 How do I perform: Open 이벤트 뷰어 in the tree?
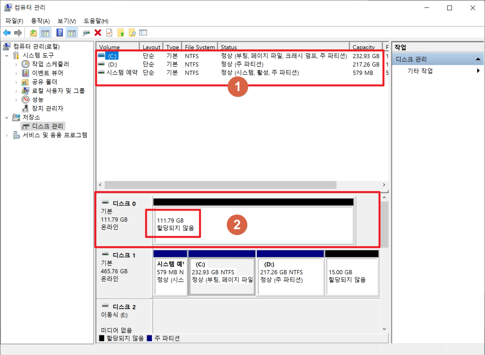tap(48, 73)
